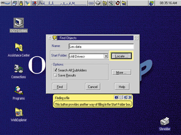Click the Locate button
The image size is (181, 135).
[121, 56]
